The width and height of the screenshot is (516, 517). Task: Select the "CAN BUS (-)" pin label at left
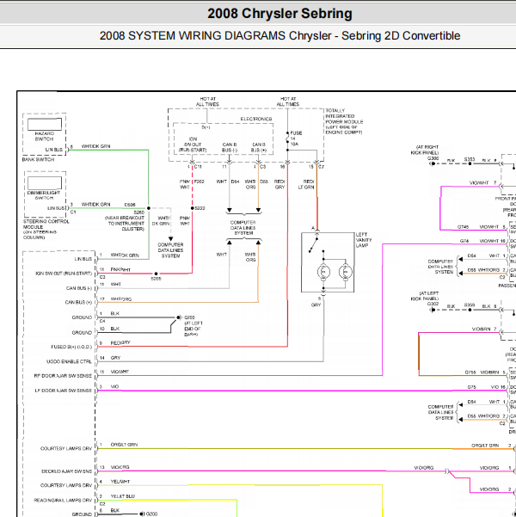[x=79, y=288]
